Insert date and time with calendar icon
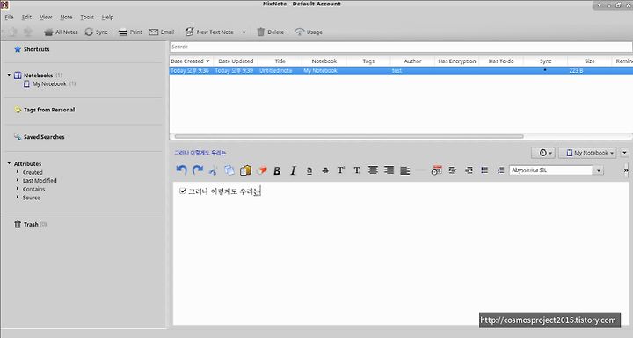The image size is (633, 338). coord(436,170)
